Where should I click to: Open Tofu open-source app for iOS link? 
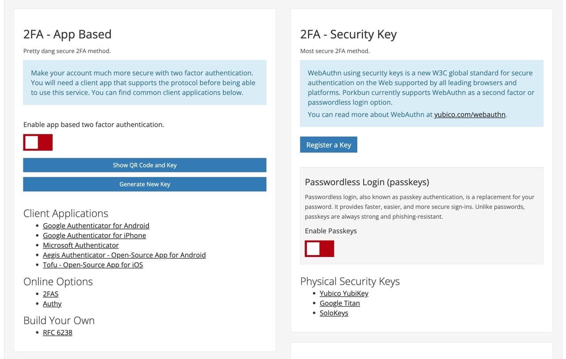click(x=93, y=265)
